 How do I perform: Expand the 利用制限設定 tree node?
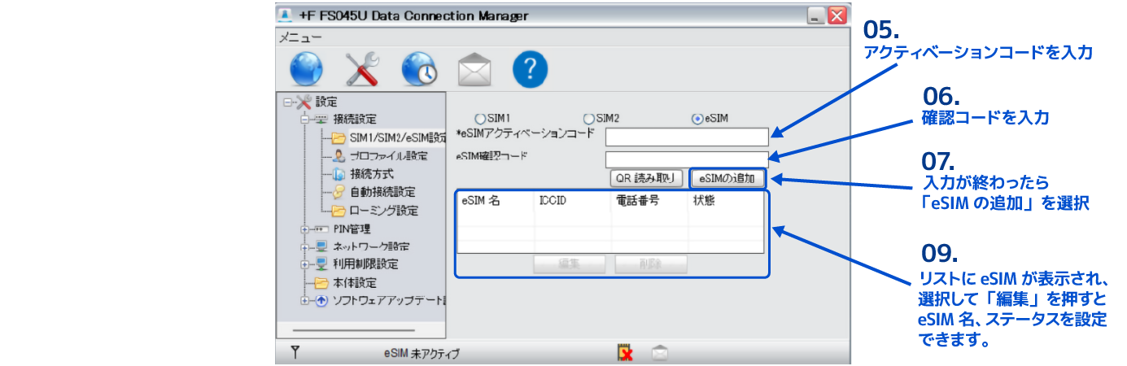click(305, 265)
